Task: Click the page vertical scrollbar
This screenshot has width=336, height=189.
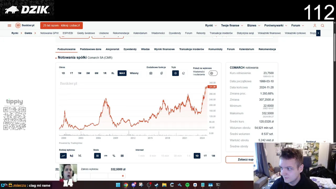Action: point(335,48)
